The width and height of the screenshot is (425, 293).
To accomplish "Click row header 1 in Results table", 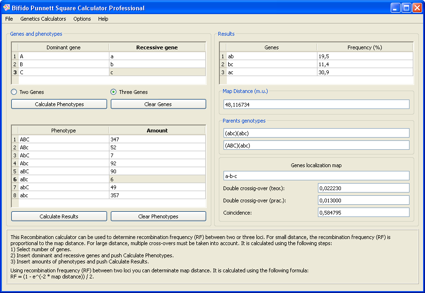I will click(x=223, y=56).
